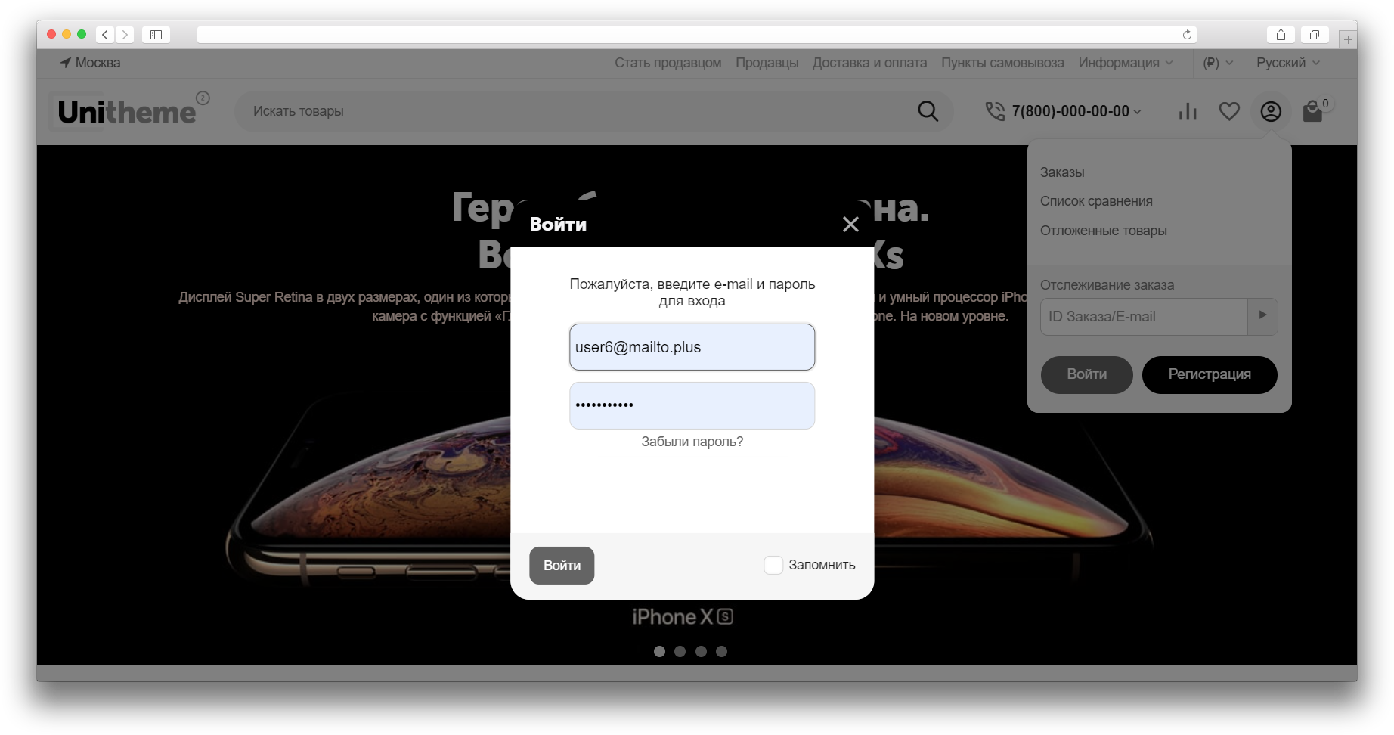This screenshot has height=735, width=1394.
Task: Go forward with the browser forward arrow
Action: click(125, 35)
